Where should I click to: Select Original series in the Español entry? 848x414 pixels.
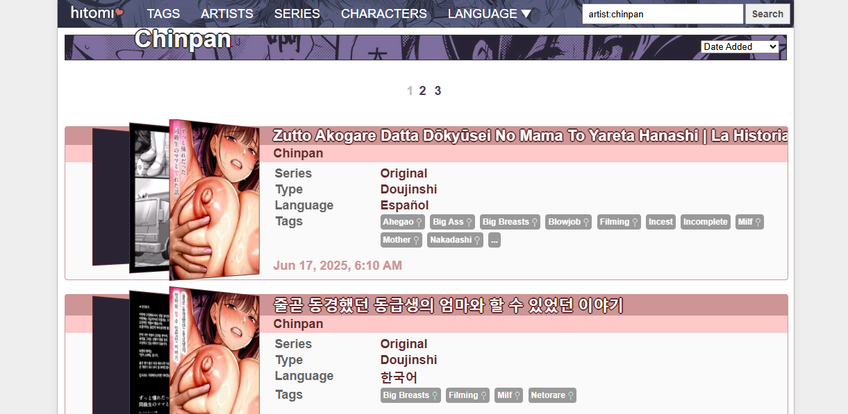(404, 173)
